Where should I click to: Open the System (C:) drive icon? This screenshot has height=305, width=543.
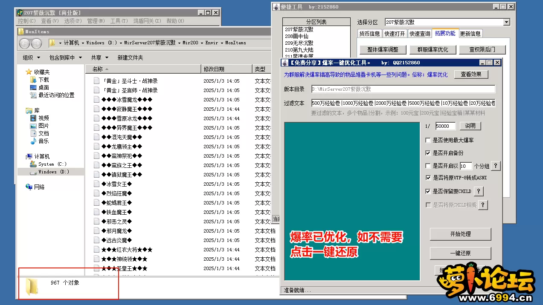tap(33, 164)
